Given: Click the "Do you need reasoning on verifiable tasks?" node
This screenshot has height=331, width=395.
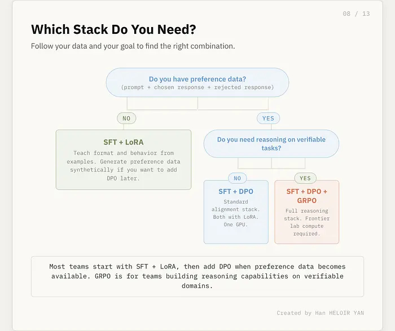Looking at the screenshot, I should tap(271, 143).
